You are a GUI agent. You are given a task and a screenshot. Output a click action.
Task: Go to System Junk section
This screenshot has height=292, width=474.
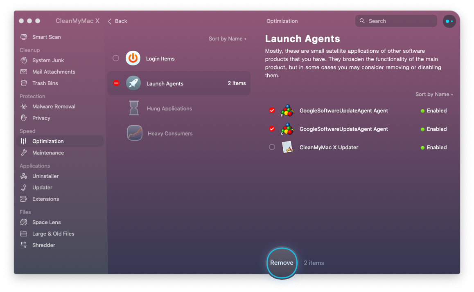click(48, 60)
